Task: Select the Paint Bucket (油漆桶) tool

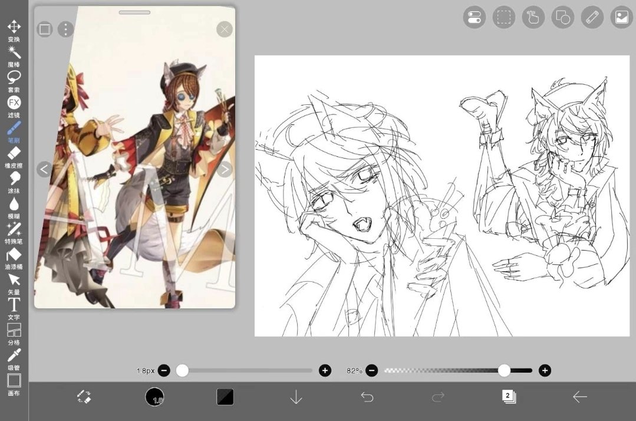Action: 14,258
